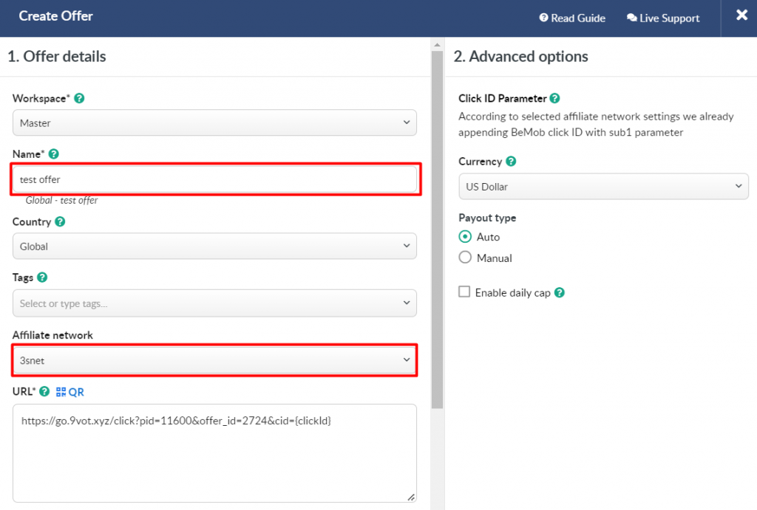
Task: Click the 'Create Offer' title text
Action: 55,16
